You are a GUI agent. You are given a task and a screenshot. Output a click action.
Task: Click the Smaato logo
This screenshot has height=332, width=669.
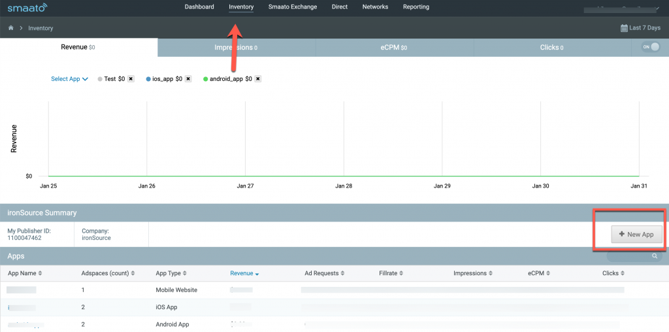coord(27,8)
